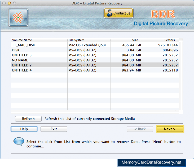The height and width of the screenshot is (167, 194).
Task: Click the volume list vertical scrollbar
Action: [181, 76]
